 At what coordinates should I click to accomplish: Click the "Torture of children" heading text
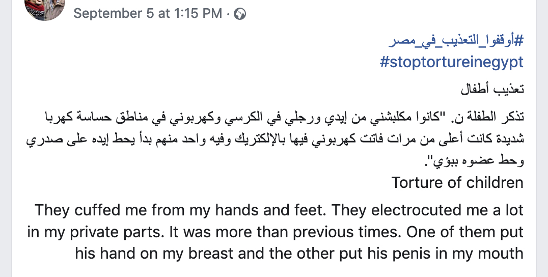tap(457, 182)
